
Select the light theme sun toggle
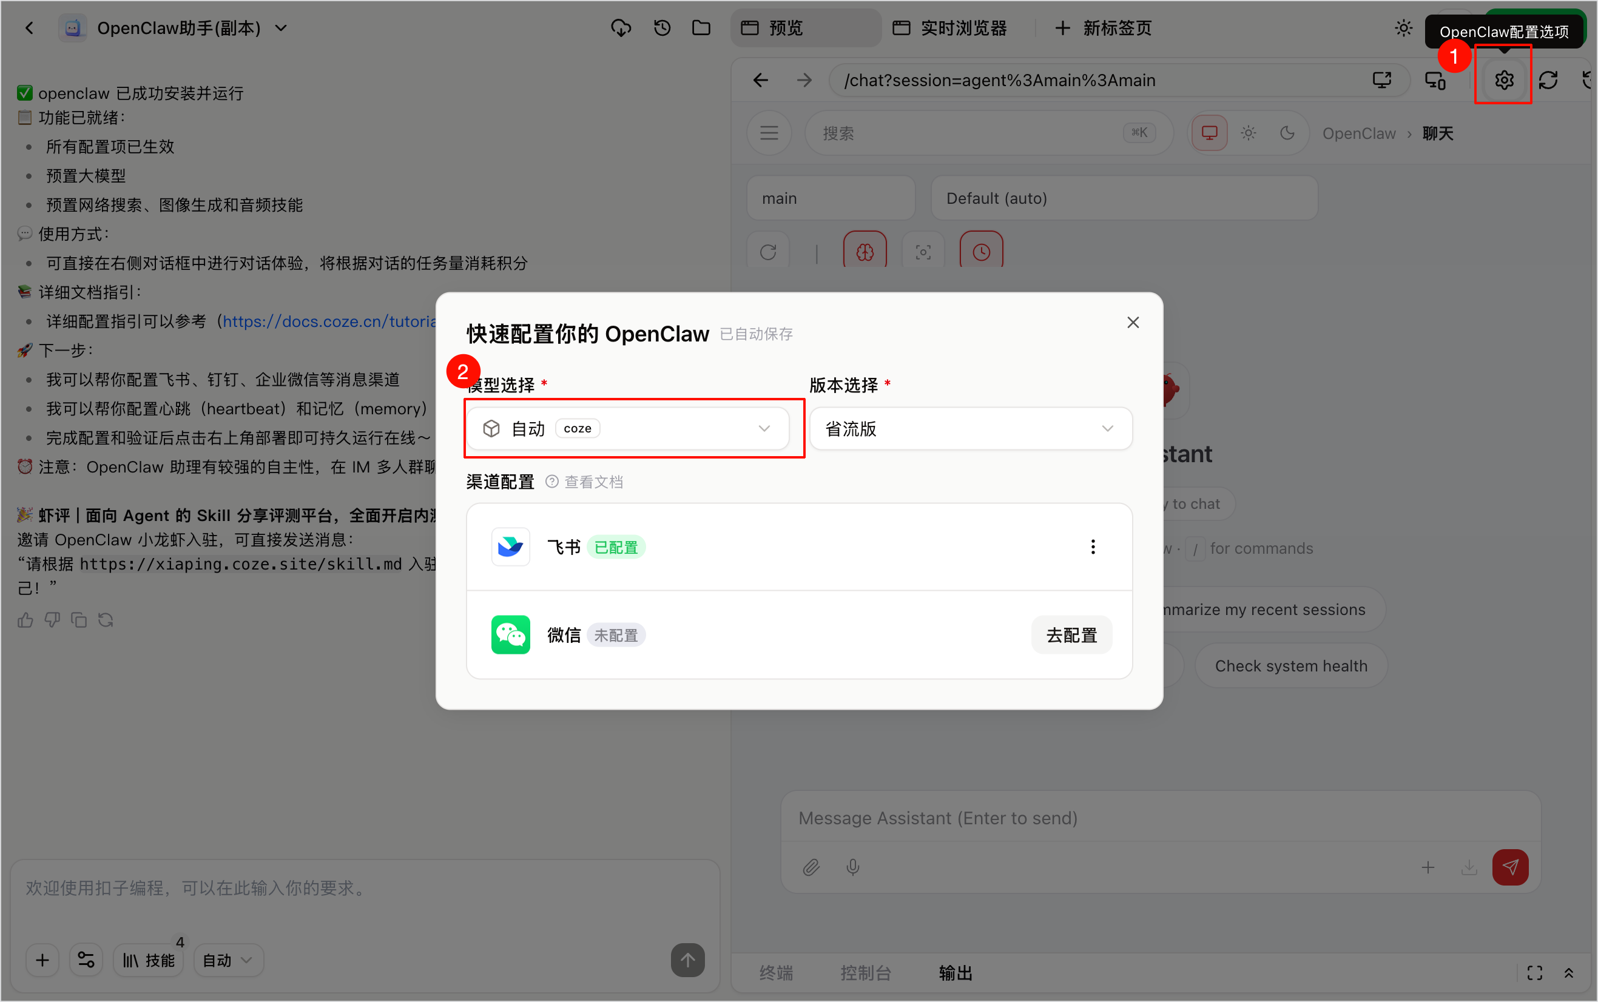1248,133
